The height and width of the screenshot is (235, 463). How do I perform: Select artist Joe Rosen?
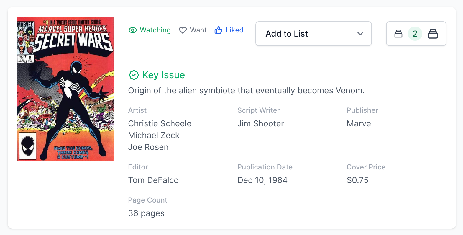148,147
